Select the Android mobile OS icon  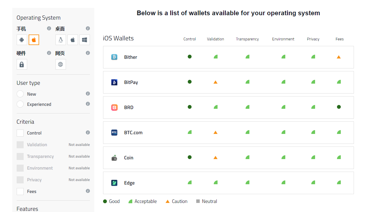pos(22,40)
